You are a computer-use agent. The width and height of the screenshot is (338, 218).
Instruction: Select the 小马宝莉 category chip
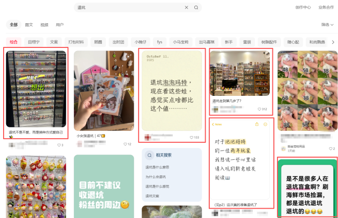click(x=180, y=42)
